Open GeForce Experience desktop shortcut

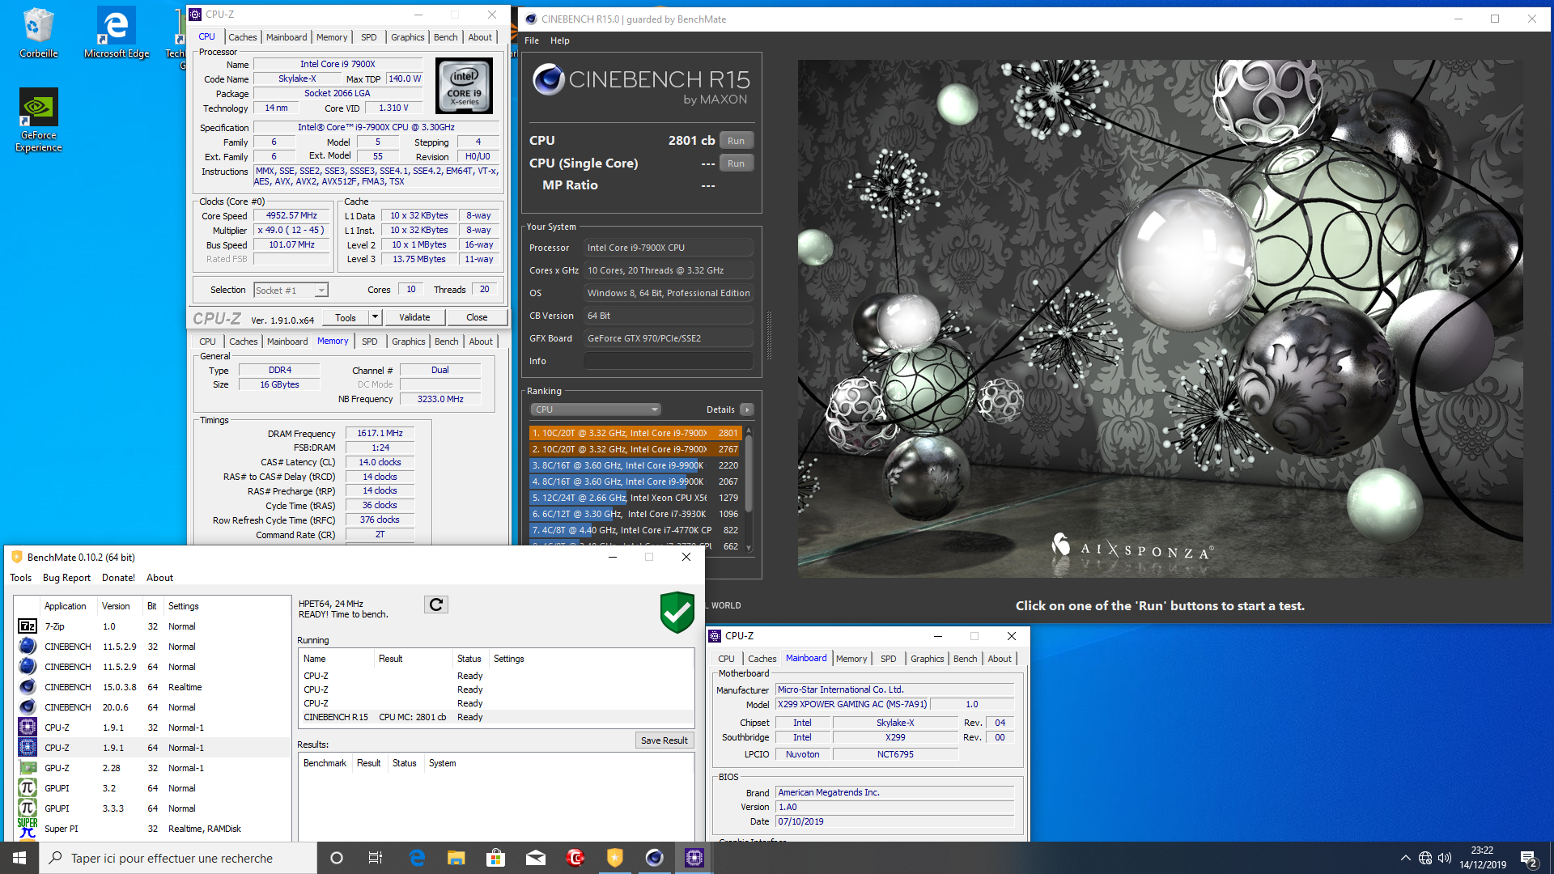click(38, 119)
